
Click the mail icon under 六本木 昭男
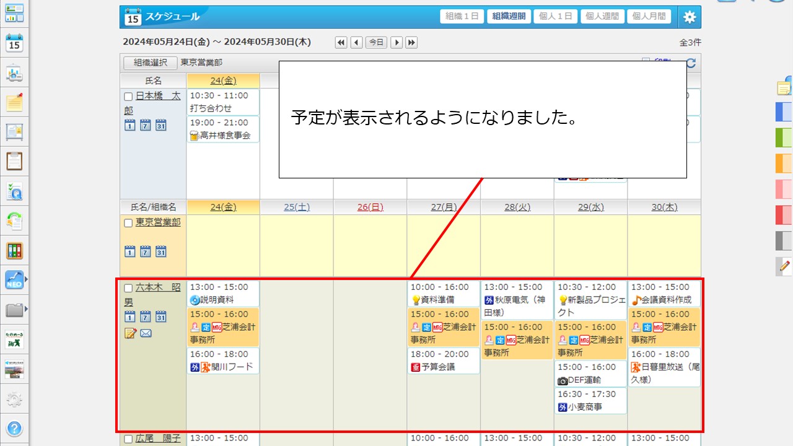(146, 334)
